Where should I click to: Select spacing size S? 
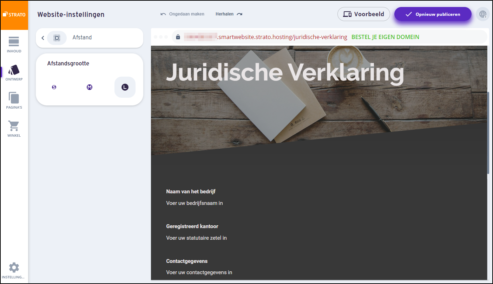click(x=54, y=87)
